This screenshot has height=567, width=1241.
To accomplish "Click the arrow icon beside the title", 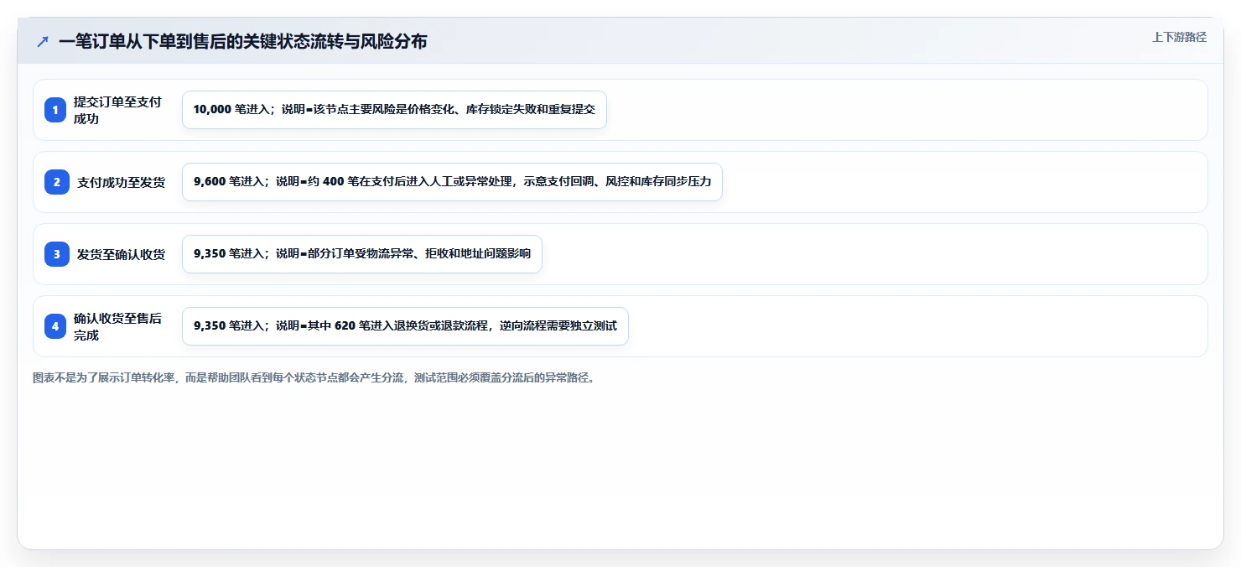I will [x=43, y=41].
